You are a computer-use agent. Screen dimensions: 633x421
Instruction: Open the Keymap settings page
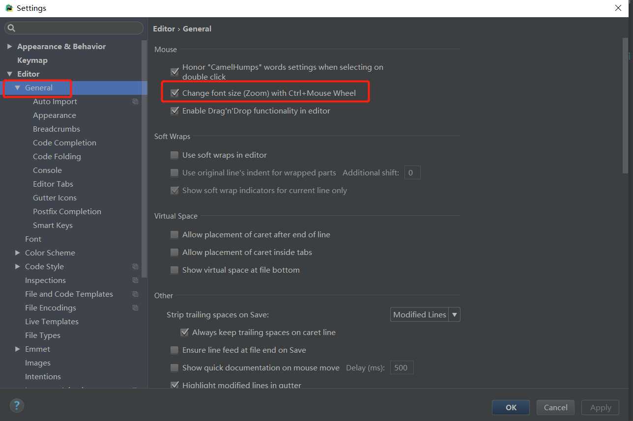pos(32,60)
